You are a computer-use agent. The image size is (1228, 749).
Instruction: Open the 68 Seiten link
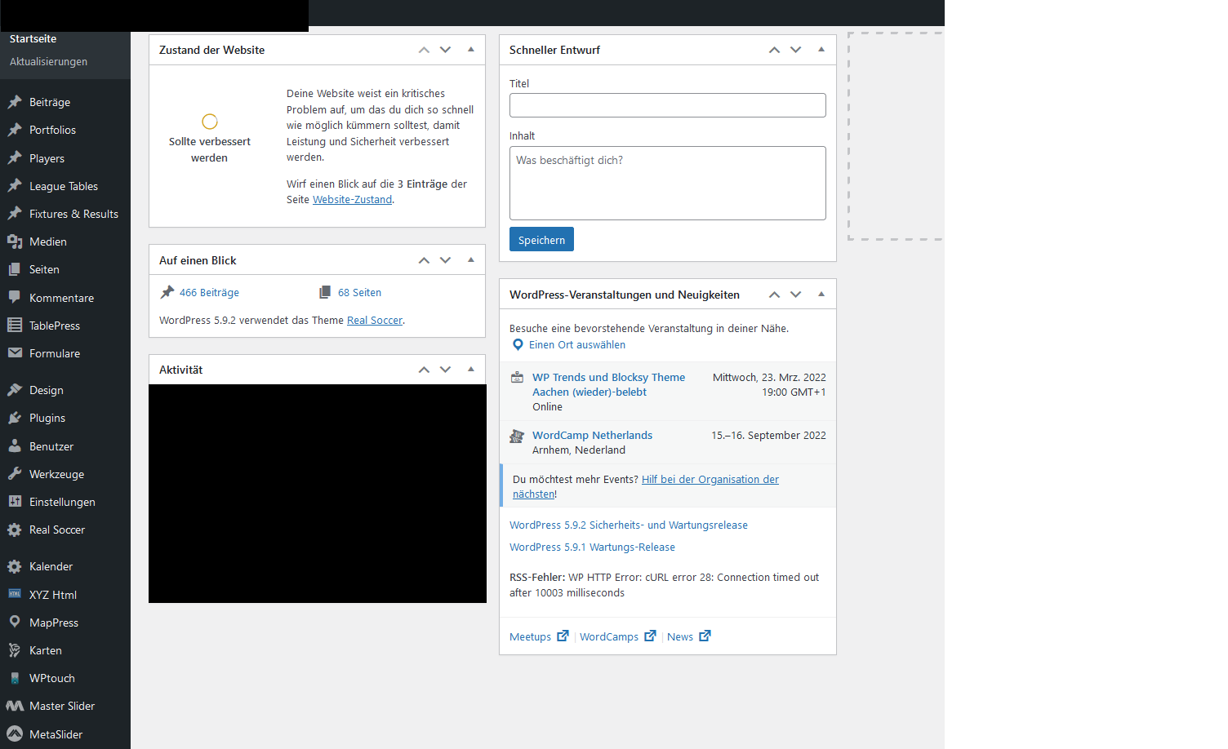pyautogui.click(x=359, y=293)
